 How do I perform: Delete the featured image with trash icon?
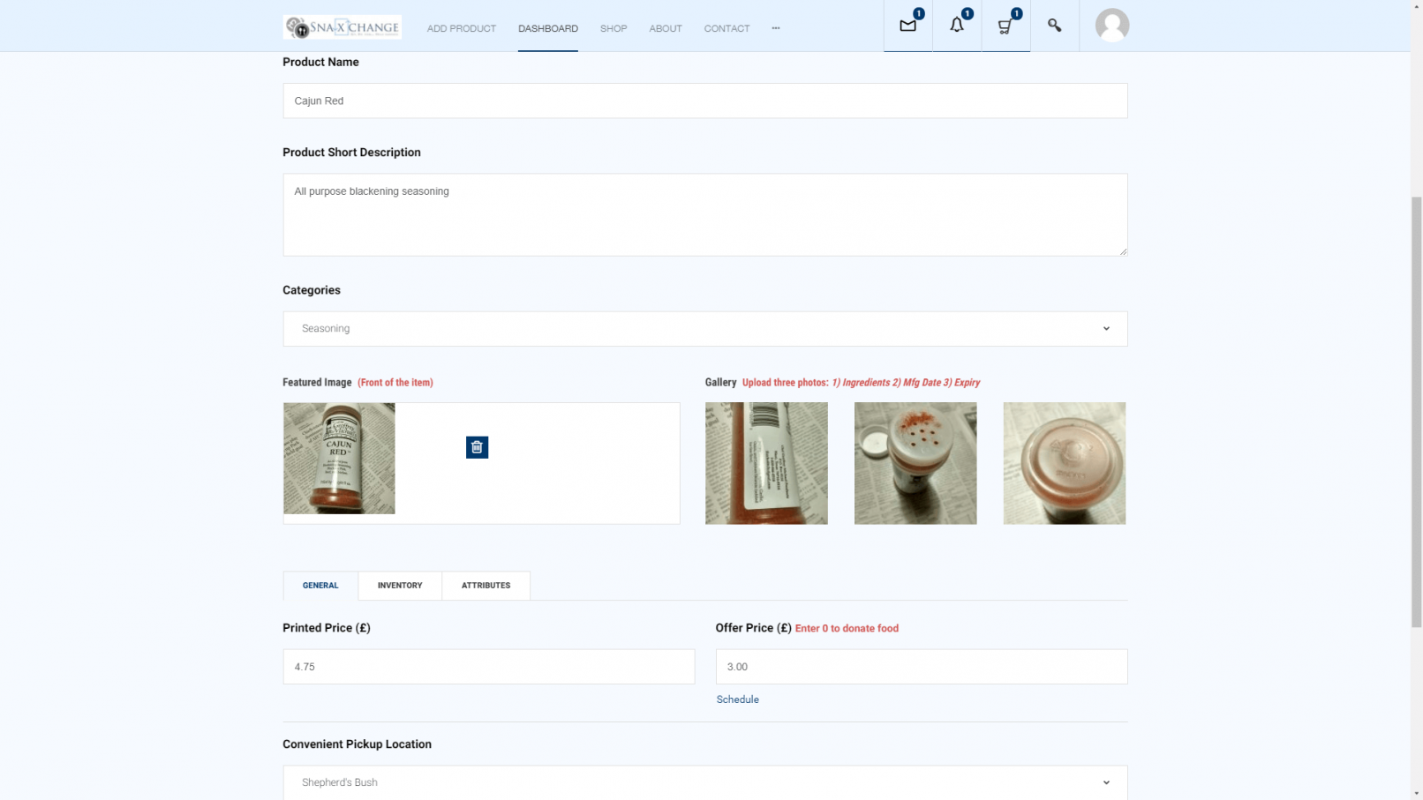pos(477,447)
